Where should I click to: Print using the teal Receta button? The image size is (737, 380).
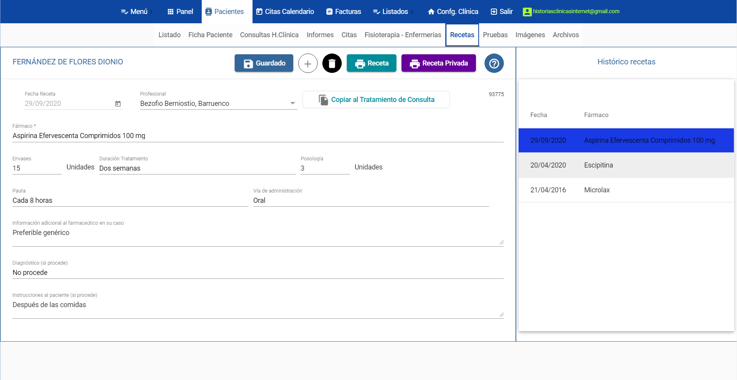(371, 63)
